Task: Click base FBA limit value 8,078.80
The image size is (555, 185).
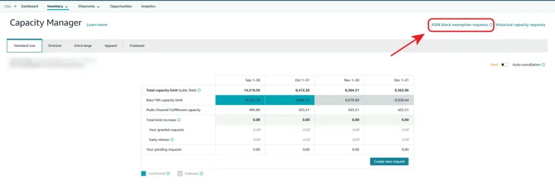Action: [x=353, y=100]
